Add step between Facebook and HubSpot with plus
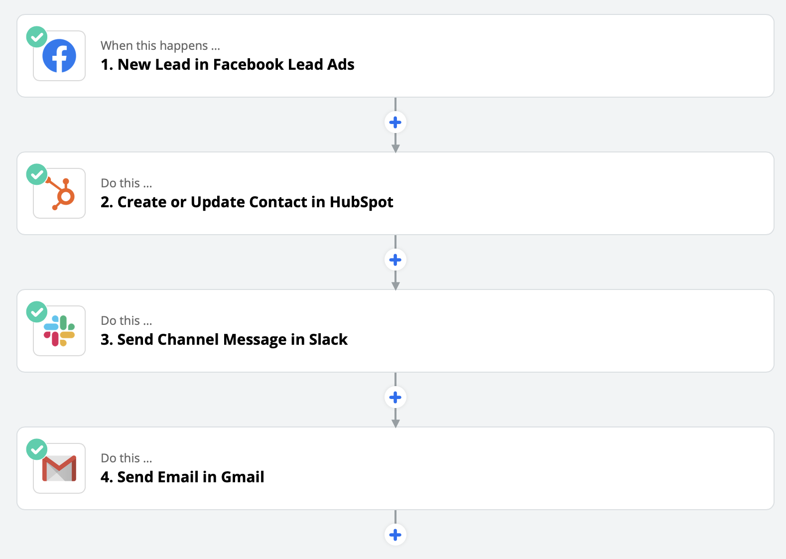 [x=395, y=122]
